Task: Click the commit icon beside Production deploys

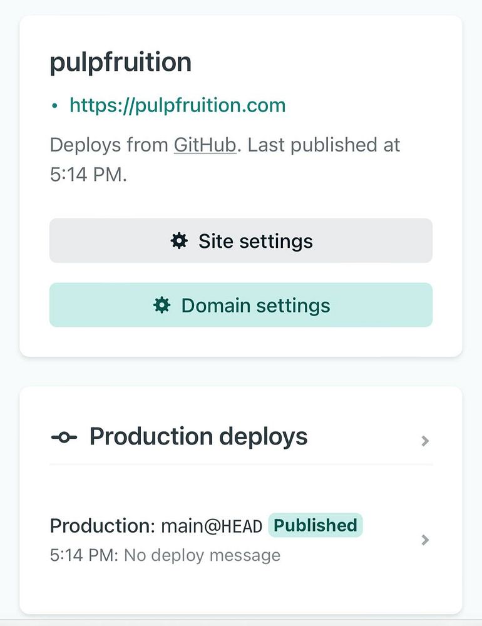Action: [x=64, y=438]
